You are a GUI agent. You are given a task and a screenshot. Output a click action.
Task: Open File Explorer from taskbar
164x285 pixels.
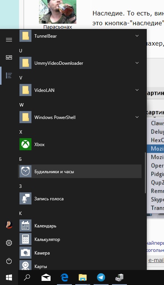coord(83,277)
